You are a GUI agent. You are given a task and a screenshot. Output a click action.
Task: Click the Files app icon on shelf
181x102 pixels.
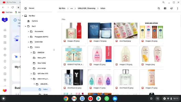tap(115, 99)
